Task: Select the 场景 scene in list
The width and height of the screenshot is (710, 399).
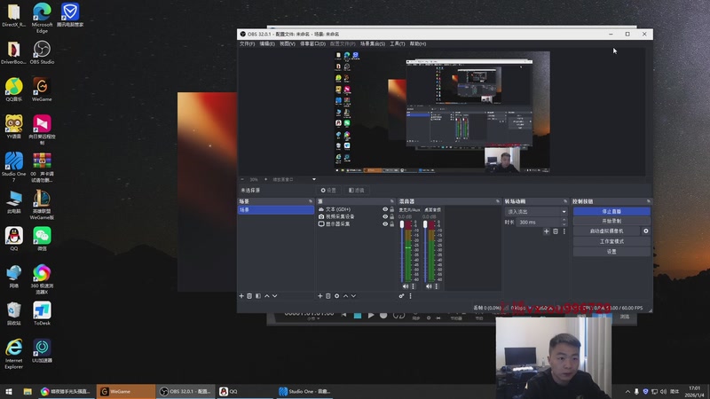Action: (x=276, y=210)
